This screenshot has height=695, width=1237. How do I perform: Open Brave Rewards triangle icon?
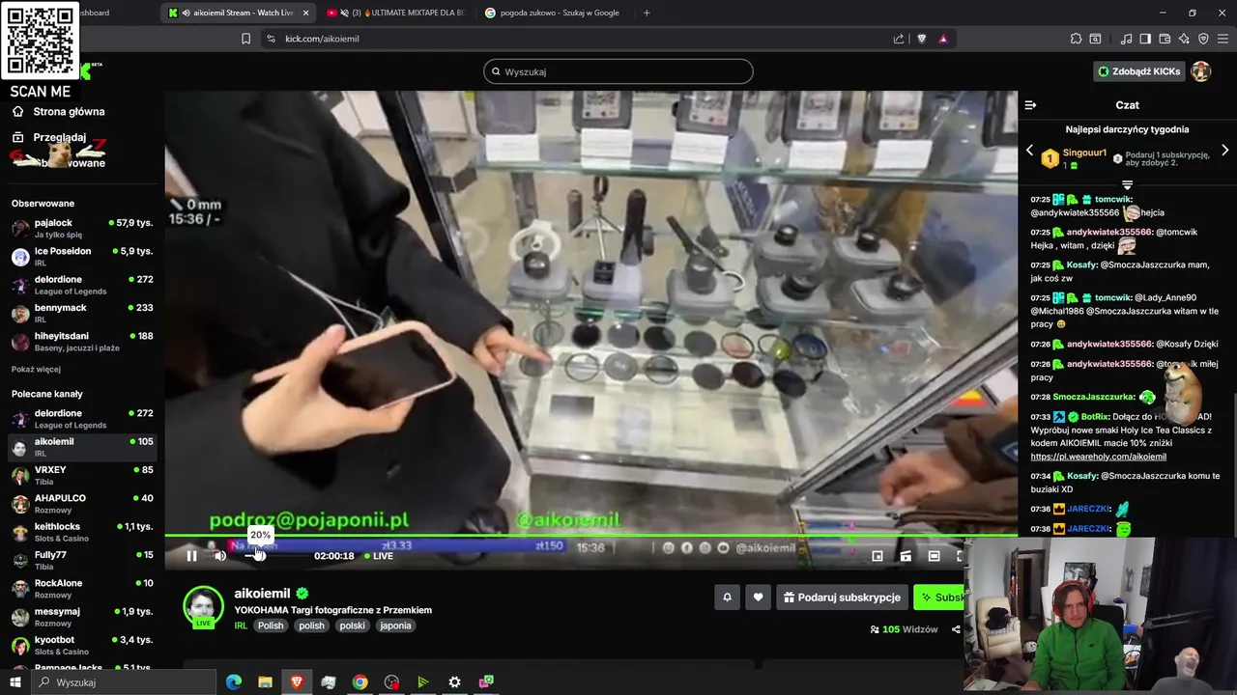943,39
